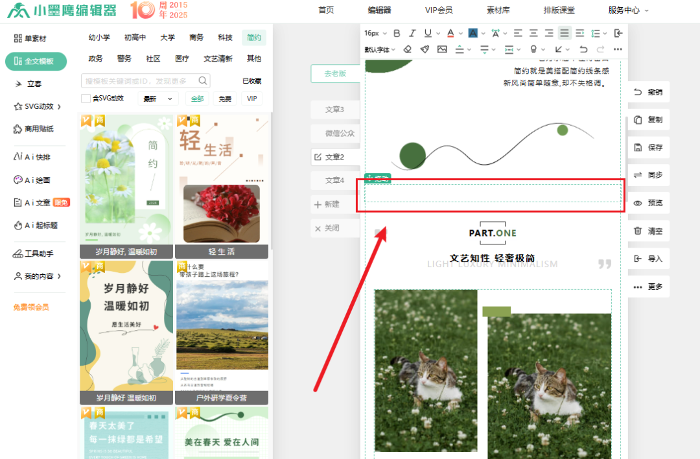Enable the 含SVG动效 checkbox
The height and width of the screenshot is (459, 700).
click(86, 99)
